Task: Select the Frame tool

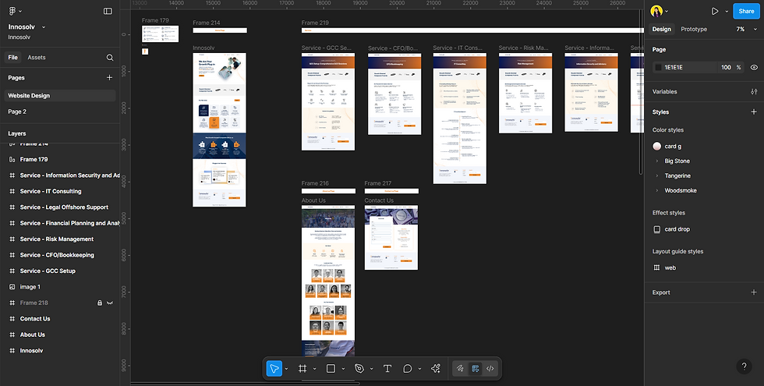Action: pyautogui.click(x=302, y=368)
